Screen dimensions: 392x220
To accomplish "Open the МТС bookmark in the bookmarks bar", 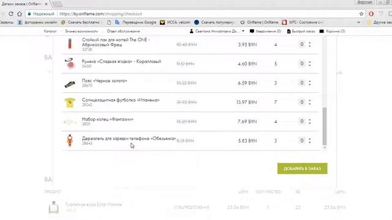I will (303, 23).
